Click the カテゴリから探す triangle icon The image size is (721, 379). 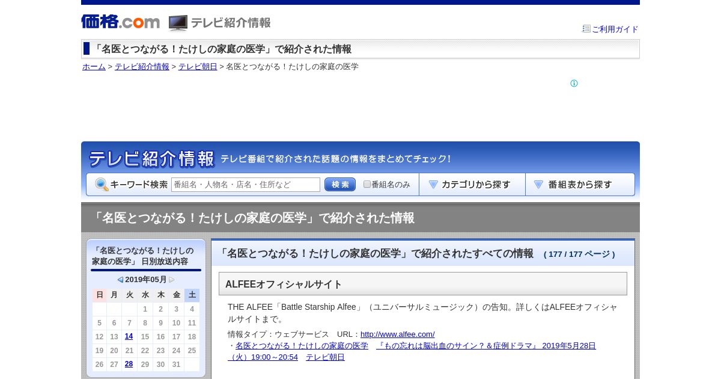(x=433, y=185)
